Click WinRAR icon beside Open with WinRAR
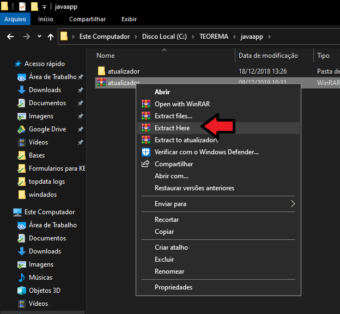 point(146,104)
